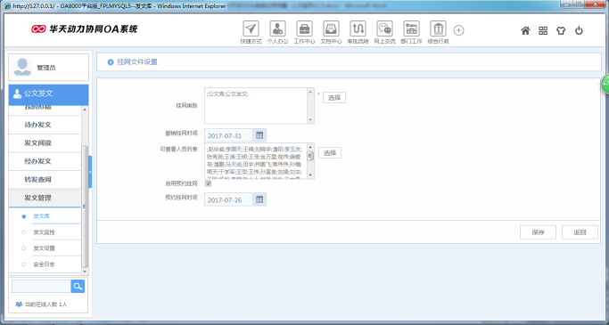Click the sidebar menu scroll-up arrow

tap(85, 110)
